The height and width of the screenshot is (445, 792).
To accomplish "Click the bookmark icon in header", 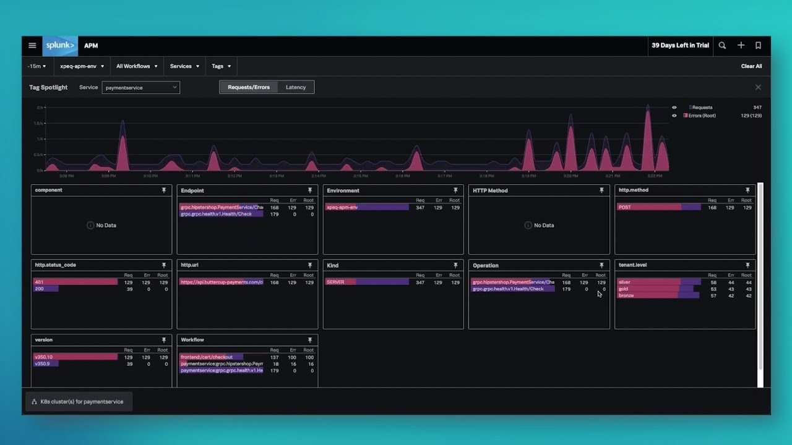I will point(758,45).
